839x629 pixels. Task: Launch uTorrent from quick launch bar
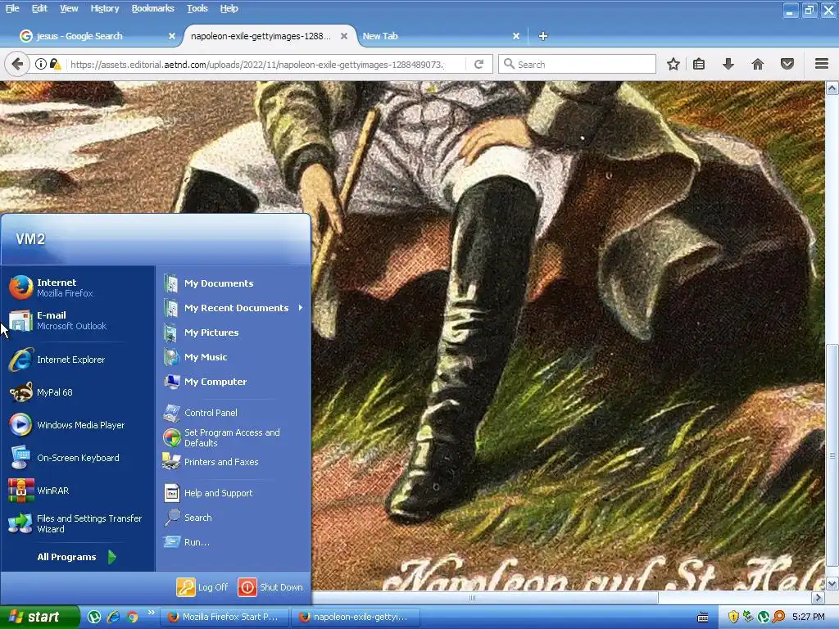pyautogui.click(x=94, y=617)
